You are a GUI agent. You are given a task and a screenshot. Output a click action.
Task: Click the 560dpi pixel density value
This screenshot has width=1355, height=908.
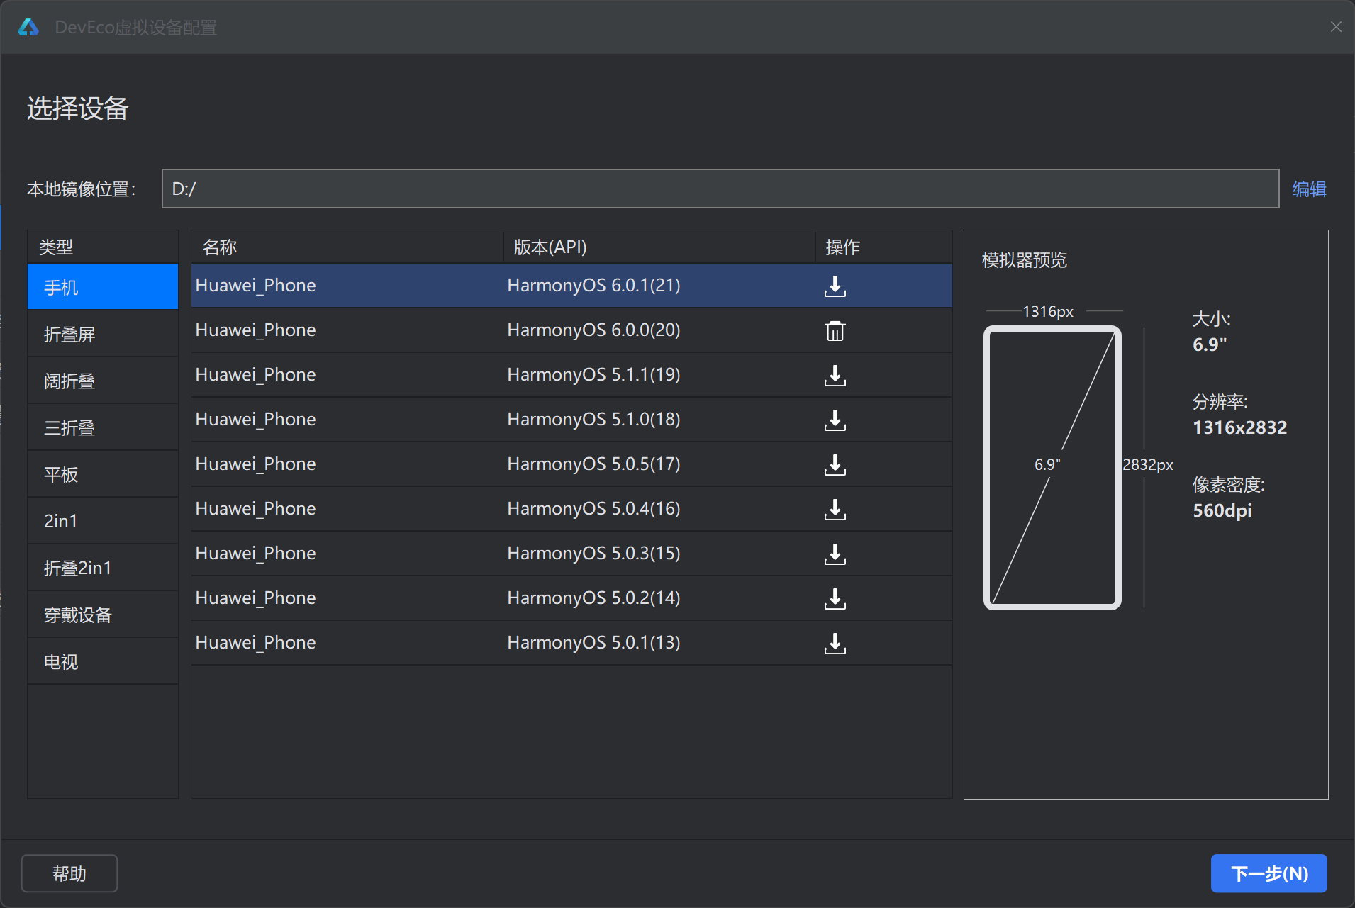(1222, 510)
